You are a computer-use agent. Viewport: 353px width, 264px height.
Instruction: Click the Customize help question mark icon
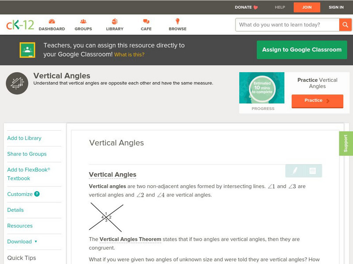coord(37,194)
